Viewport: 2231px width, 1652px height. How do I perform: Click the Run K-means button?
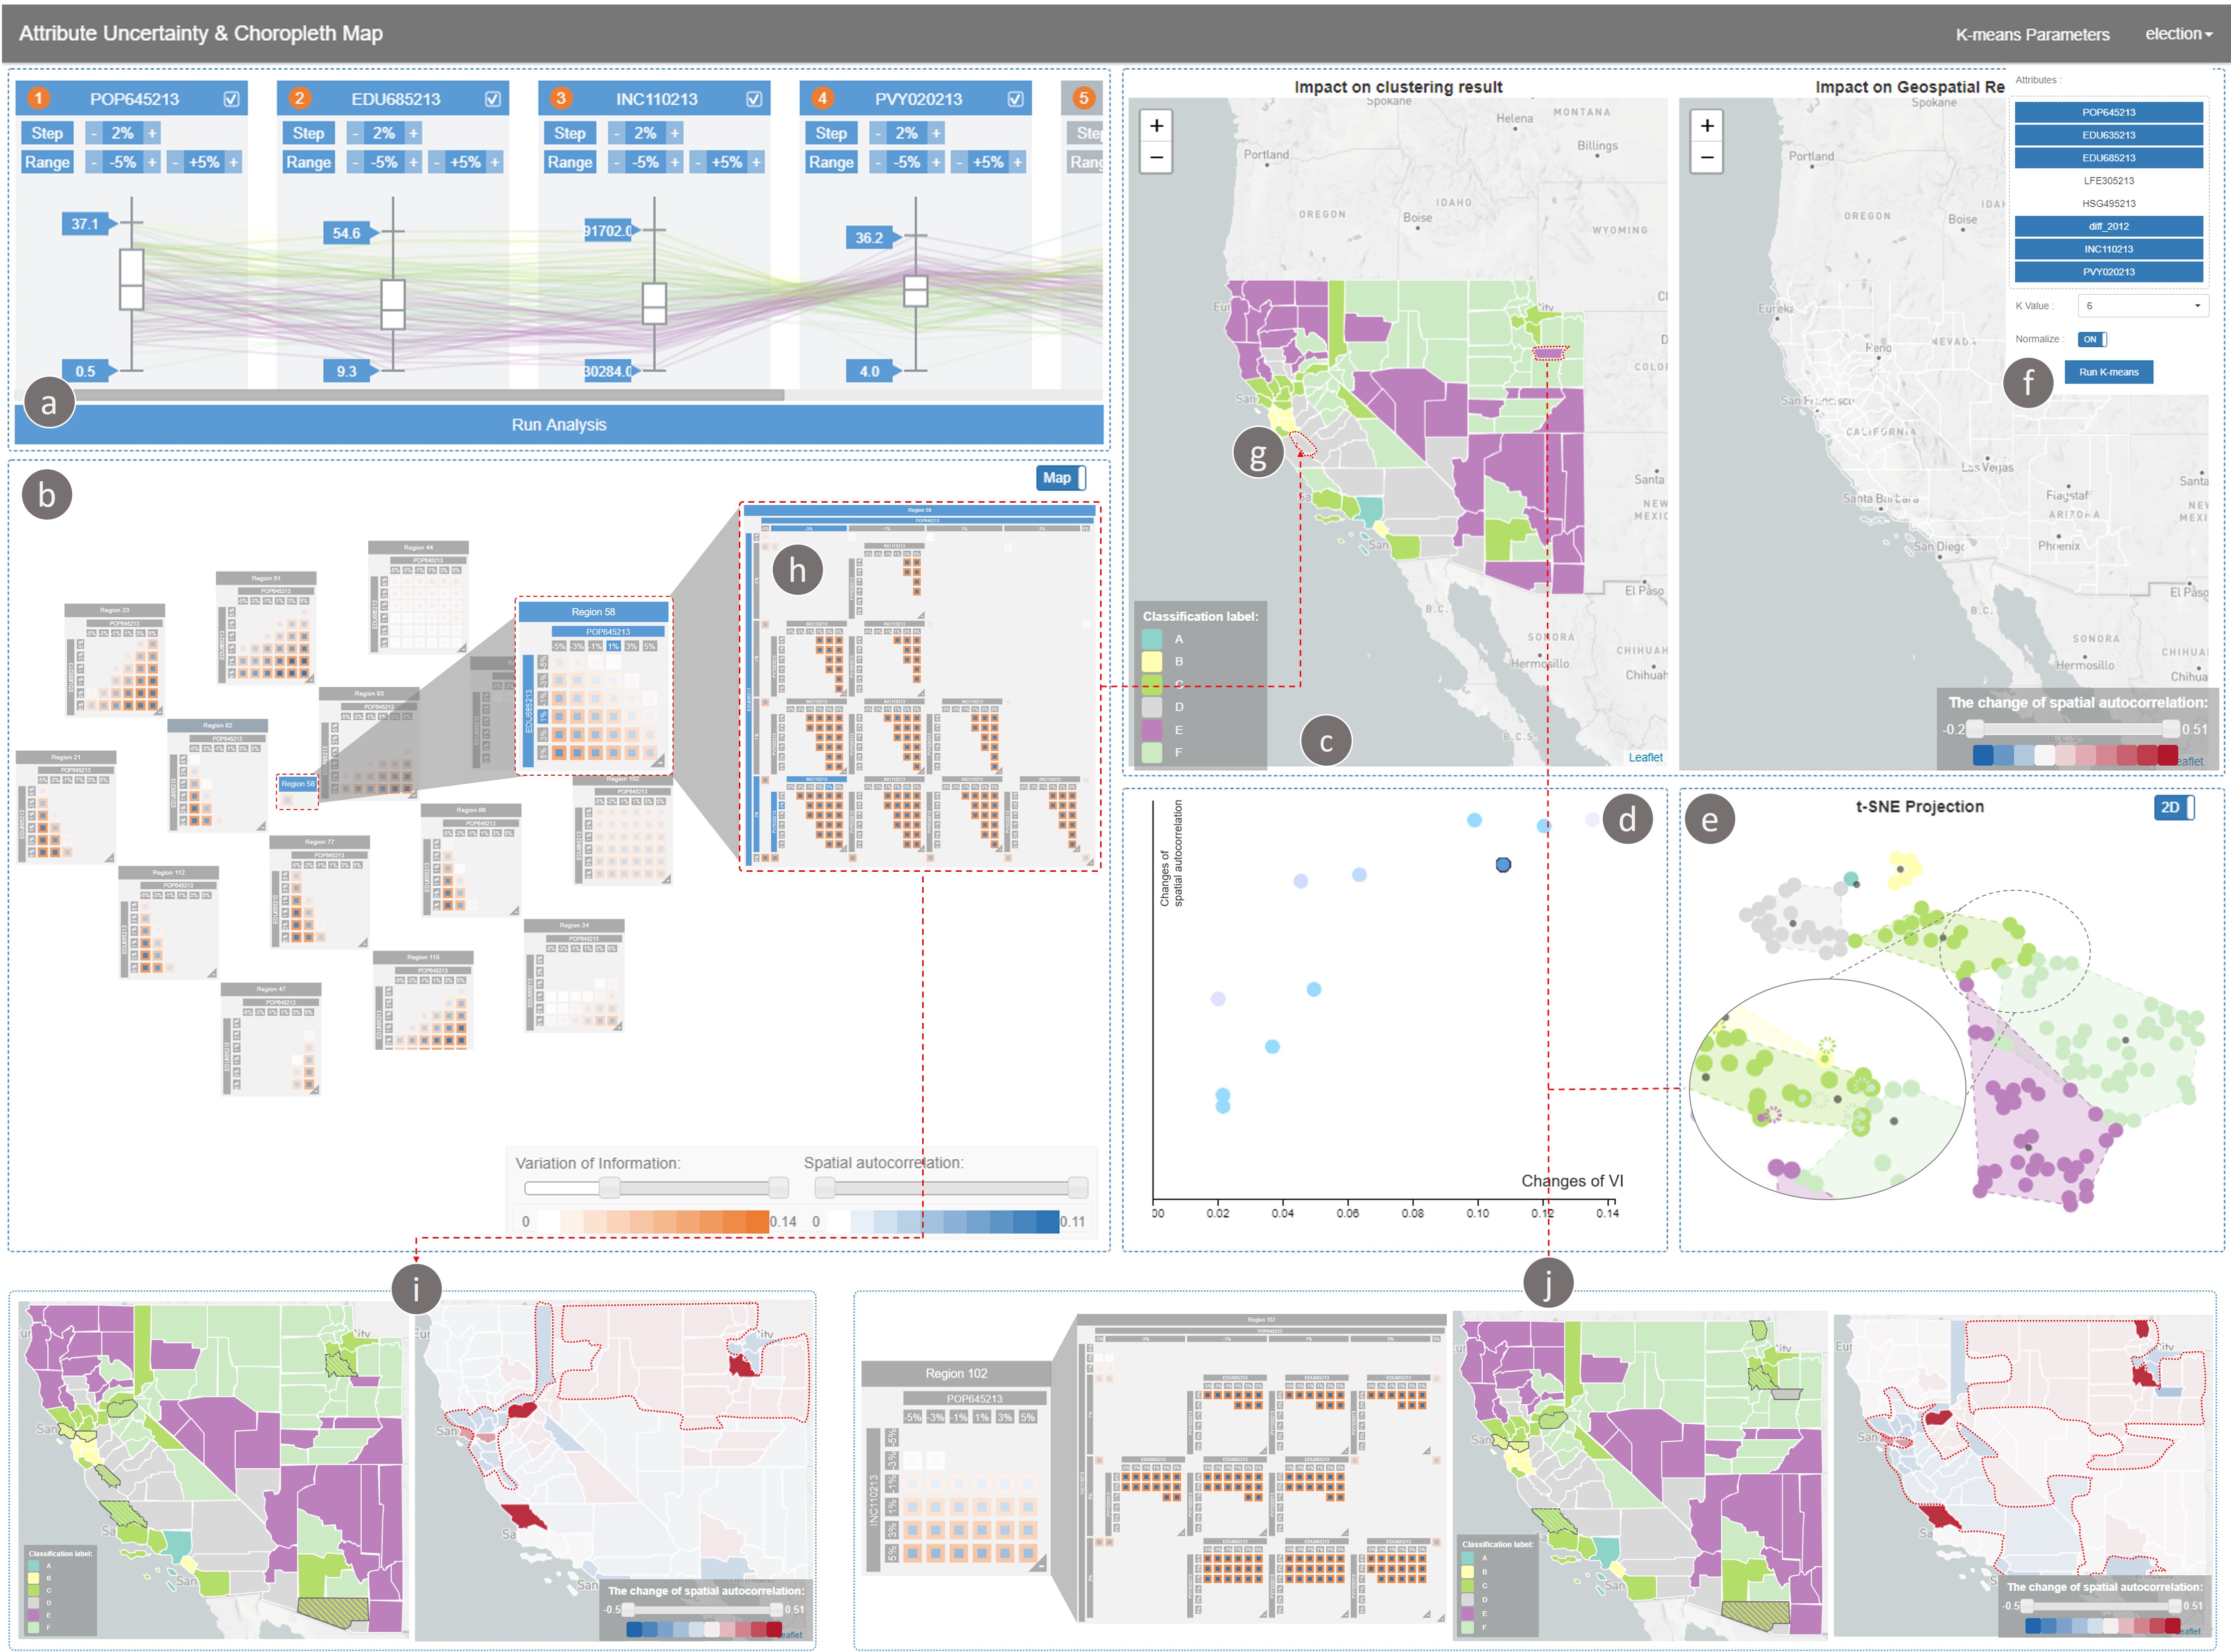point(2108,372)
